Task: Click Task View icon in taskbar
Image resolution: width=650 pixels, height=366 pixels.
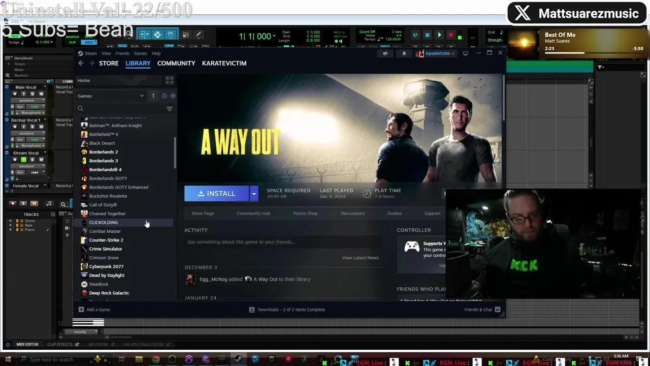Action: pos(122,360)
